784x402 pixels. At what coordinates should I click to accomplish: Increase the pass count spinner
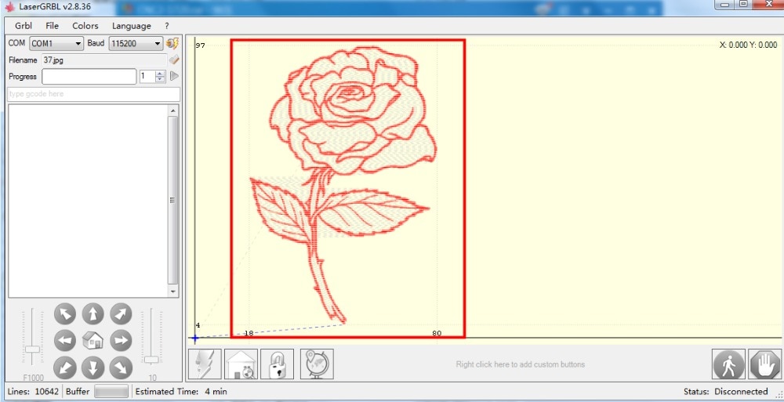[x=160, y=74]
